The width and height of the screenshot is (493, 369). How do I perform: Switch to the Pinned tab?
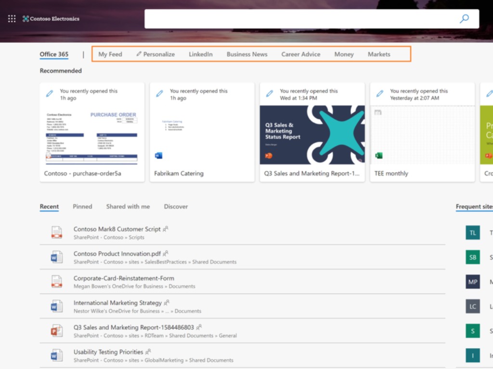point(82,207)
